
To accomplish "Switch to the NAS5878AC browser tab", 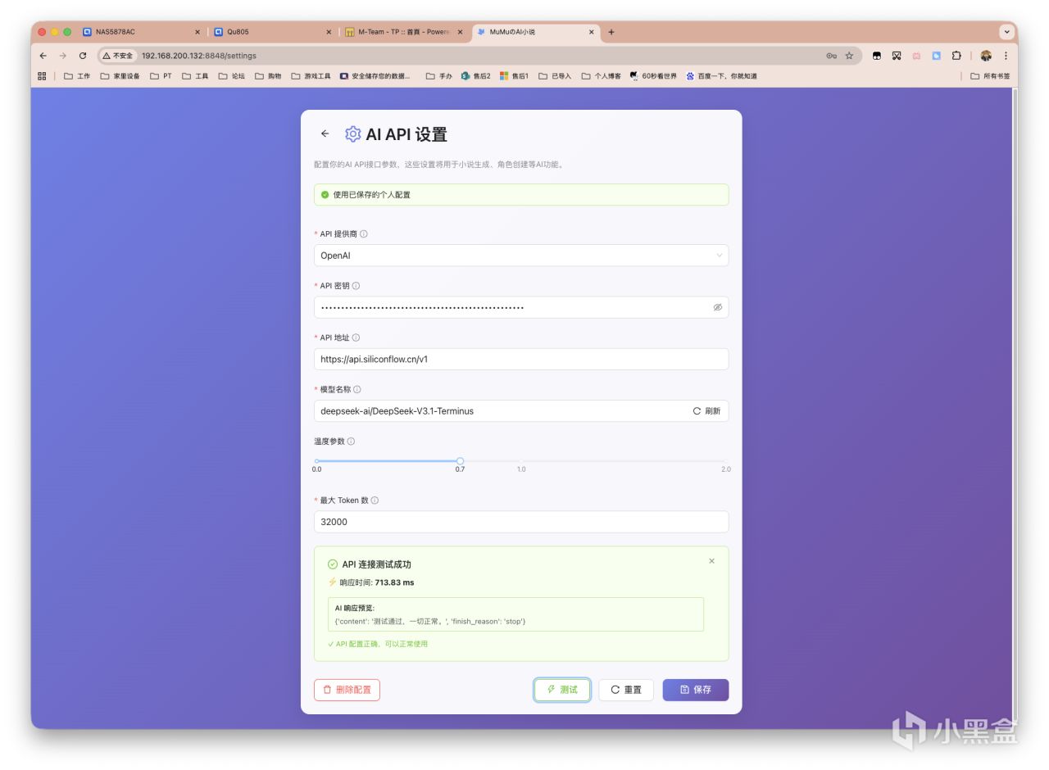I will [139, 32].
